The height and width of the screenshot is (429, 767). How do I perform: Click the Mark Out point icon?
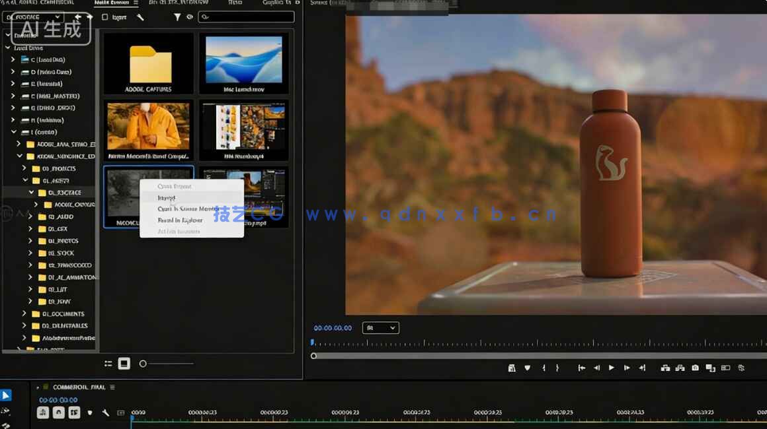557,368
